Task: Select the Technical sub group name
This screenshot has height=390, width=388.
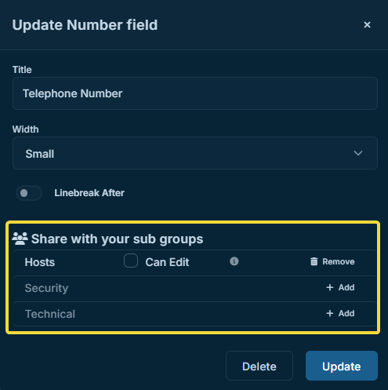Action: click(x=50, y=314)
